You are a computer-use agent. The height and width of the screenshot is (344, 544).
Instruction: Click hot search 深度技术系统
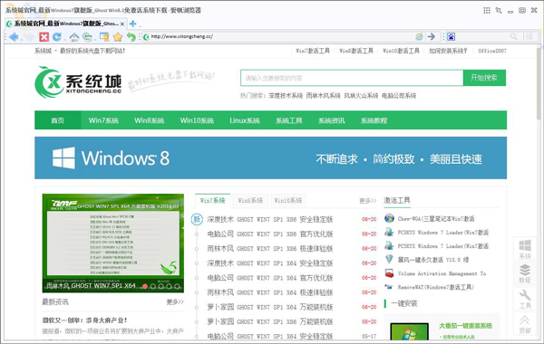coord(286,96)
